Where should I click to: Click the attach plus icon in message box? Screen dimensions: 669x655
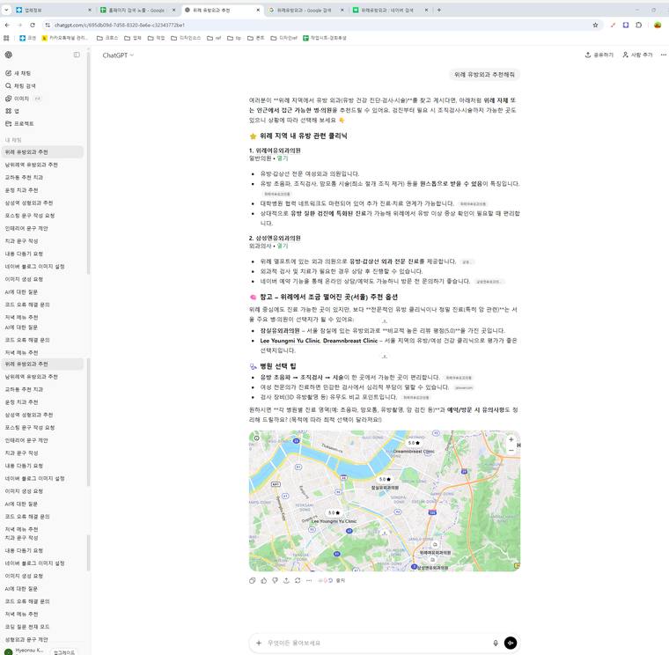(259, 643)
